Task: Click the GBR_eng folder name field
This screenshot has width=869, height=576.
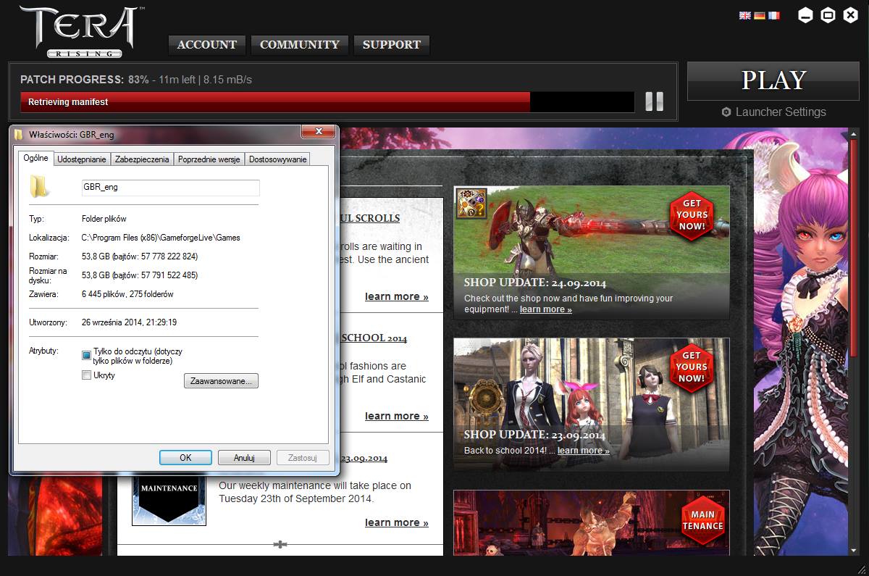Action: pyautogui.click(x=171, y=188)
